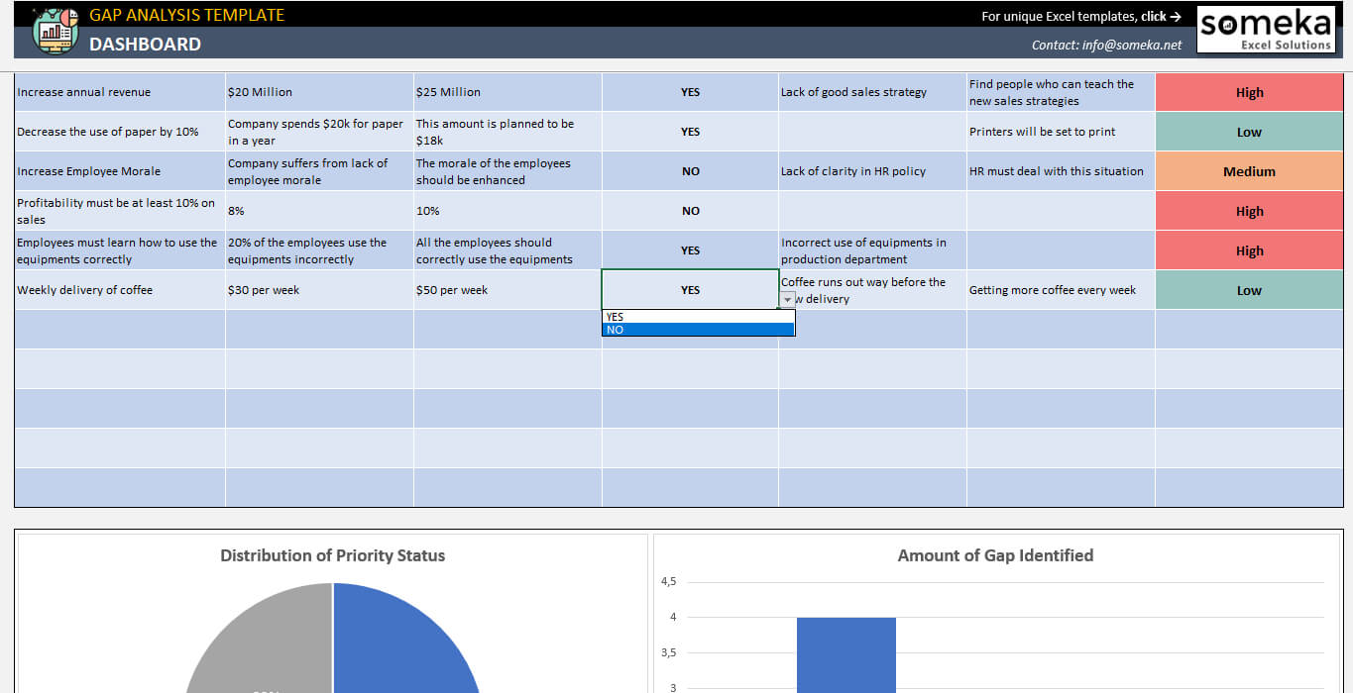Choose YES in the open dropdown list

698,317
